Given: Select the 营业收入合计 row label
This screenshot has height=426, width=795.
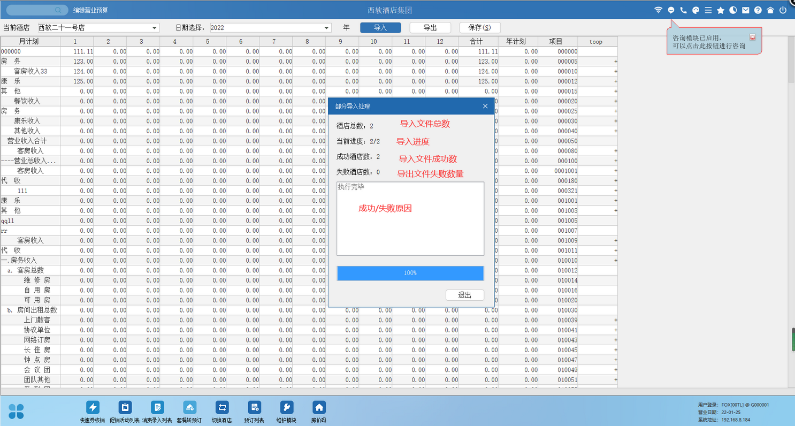Looking at the screenshot, I should point(27,141).
